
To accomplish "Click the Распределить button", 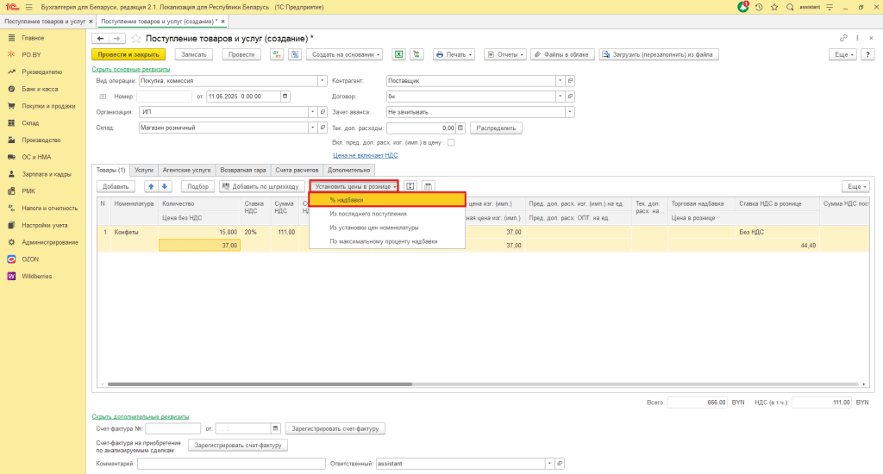I will [x=496, y=128].
